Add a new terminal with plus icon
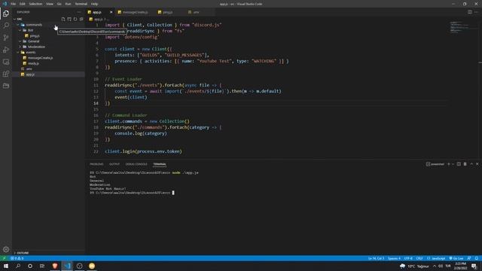The image size is (482, 271). (x=449, y=164)
